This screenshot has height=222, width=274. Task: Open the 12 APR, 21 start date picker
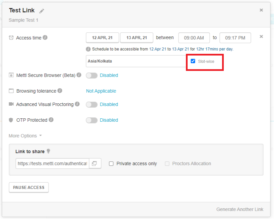(x=102, y=37)
